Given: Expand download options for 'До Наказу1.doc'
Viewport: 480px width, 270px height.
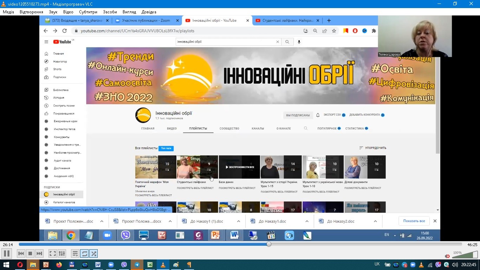Looking at the screenshot, I should [307, 221].
